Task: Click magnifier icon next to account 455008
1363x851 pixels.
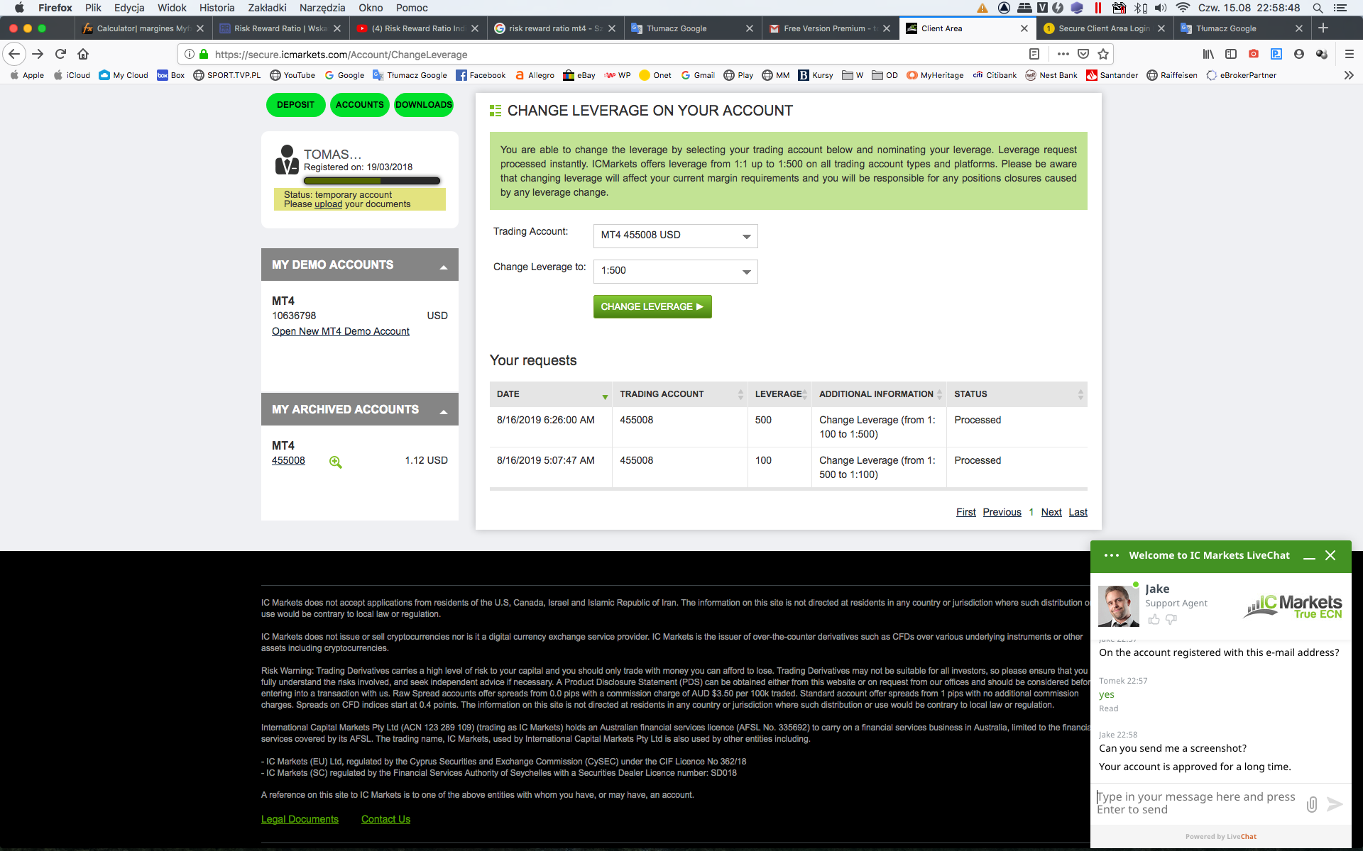Action: pyautogui.click(x=336, y=462)
